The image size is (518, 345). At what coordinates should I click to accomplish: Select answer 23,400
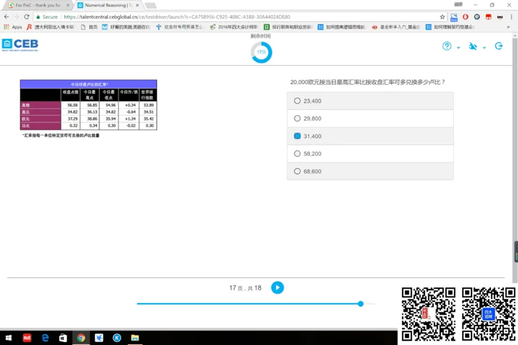[x=370, y=101]
